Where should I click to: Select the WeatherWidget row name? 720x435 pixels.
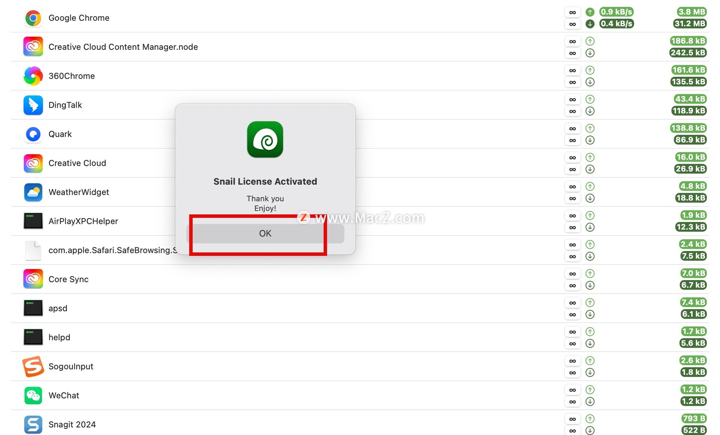click(x=79, y=192)
